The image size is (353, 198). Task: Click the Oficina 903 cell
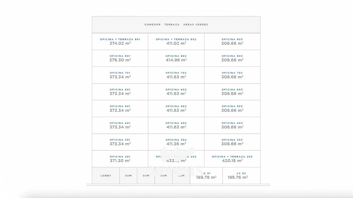click(x=232, y=42)
